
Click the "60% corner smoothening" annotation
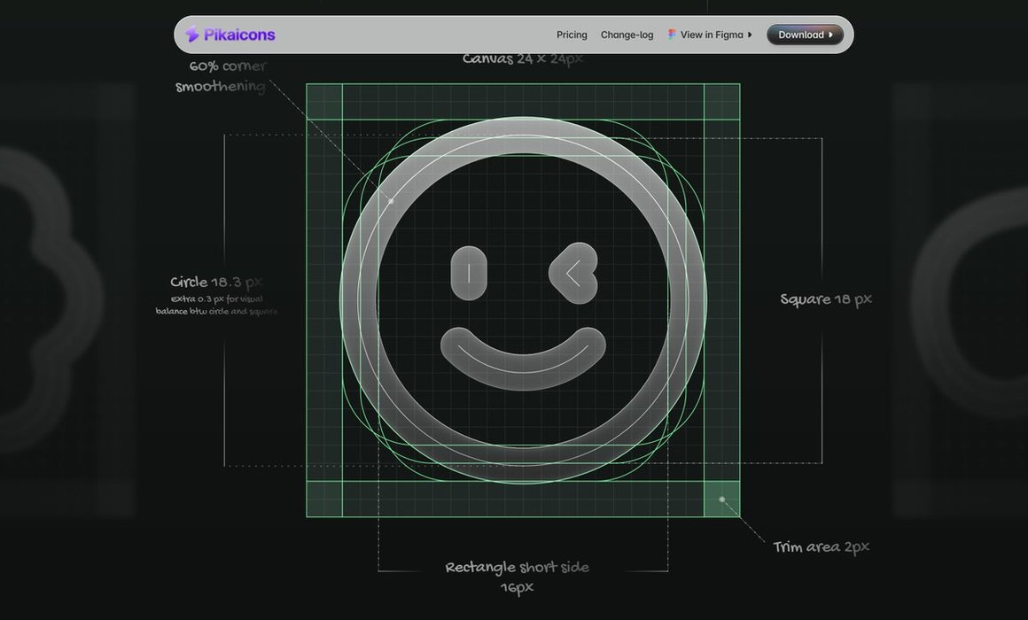click(221, 76)
